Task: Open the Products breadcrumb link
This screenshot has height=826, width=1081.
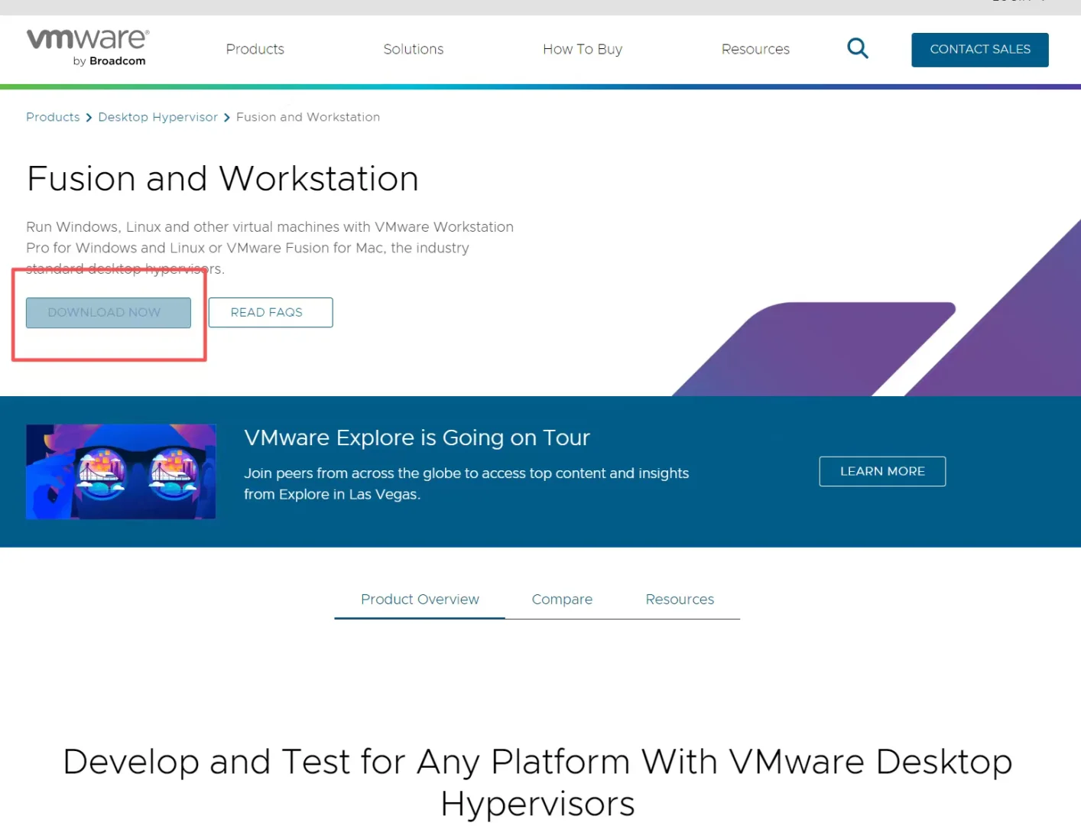Action: tap(52, 117)
